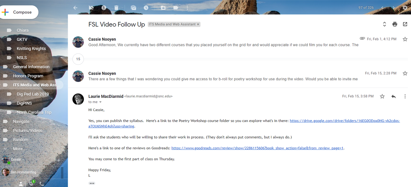Expand the 15 hidden messages
Image resolution: width=411 pixels, height=187 pixels.
tap(78, 59)
